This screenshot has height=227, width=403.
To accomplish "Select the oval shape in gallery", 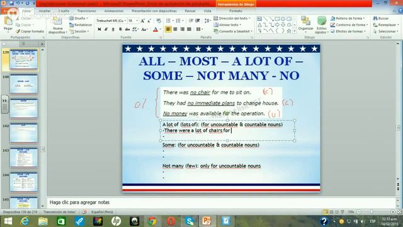I will (283, 19).
